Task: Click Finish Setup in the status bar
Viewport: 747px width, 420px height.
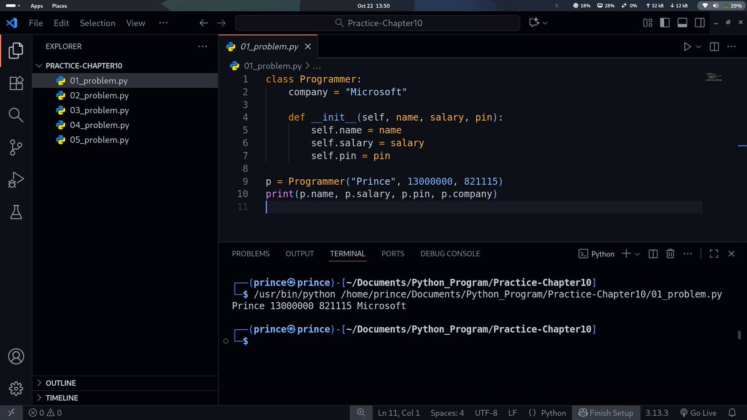Action: [606, 413]
